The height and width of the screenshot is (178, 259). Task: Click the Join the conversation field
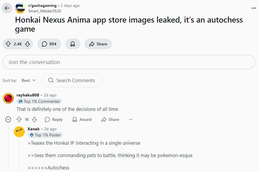(129, 62)
